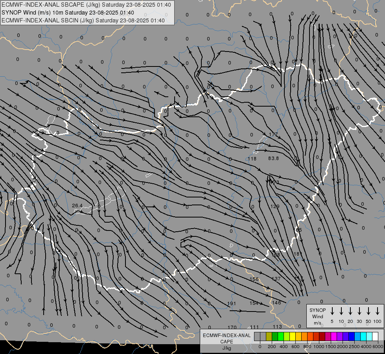Viewport: 385px width, 354px height.
Task: Click the 191 CAPE value on the map
Action: (x=232, y=304)
